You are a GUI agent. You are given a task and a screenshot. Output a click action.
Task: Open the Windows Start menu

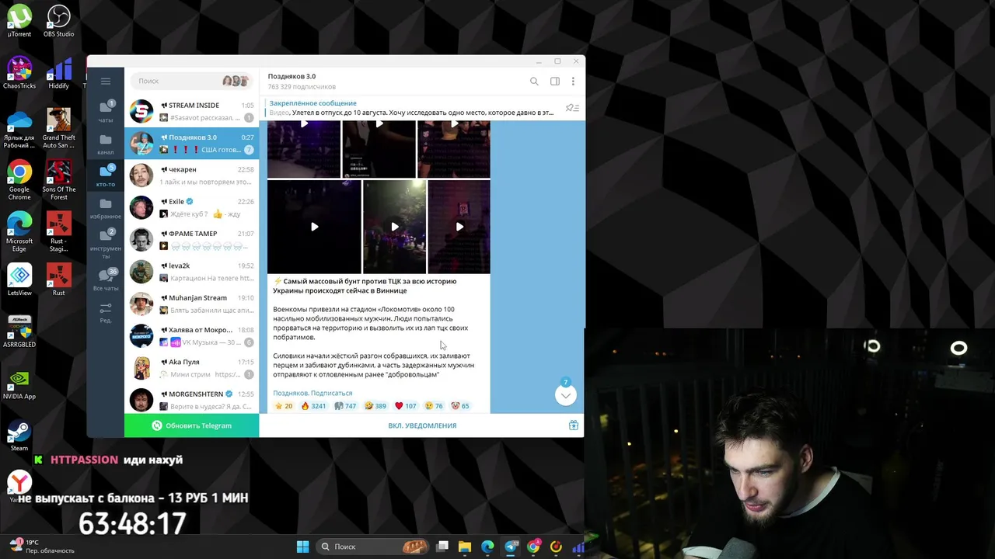pos(302,547)
